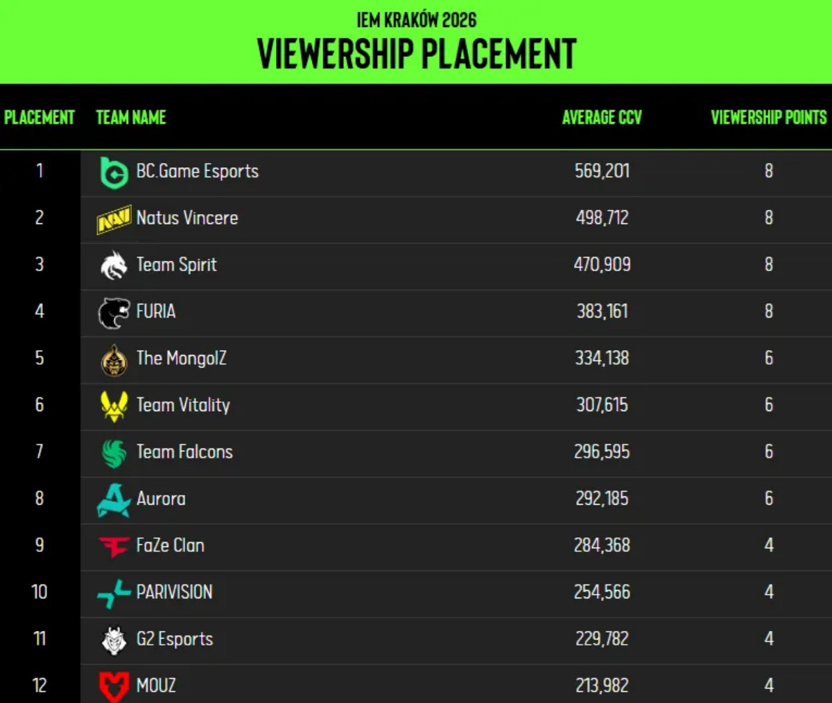
Task: Click the BC.Game Esports team logo
Action: point(114,172)
